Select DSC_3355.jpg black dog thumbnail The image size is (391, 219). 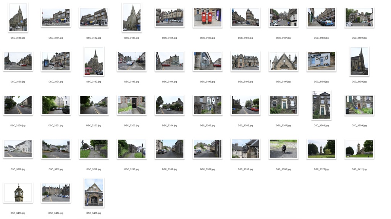click(x=283, y=149)
